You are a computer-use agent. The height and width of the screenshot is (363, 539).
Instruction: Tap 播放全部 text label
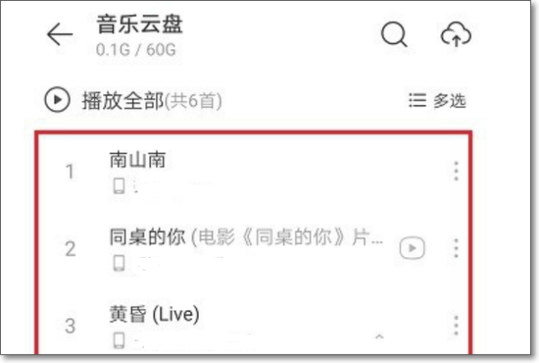pos(123,101)
